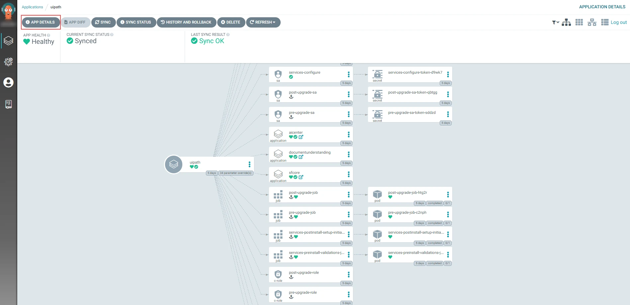Screen dimensions: 630x305
Task: Click help icon beside CURRENT SYNC STATUS
Action: click(112, 35)
